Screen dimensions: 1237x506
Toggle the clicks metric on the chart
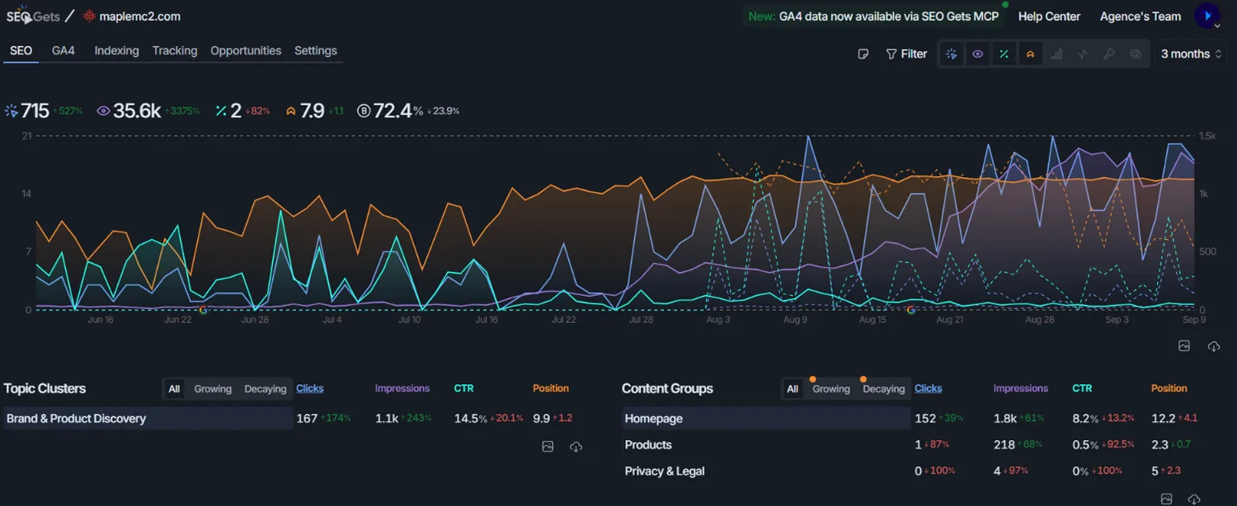(951, 54)
